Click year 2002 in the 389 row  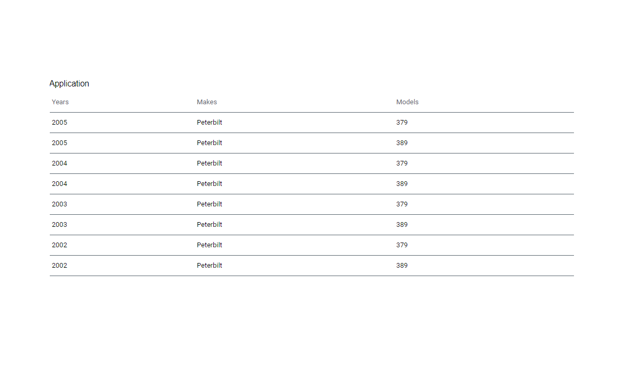[60, 266]
